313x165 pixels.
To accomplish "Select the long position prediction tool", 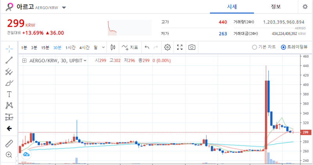I will pyautogui.click(x=9, y=117).
